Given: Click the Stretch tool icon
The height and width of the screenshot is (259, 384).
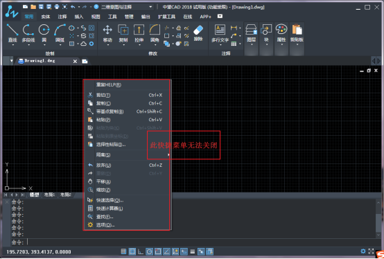Looking at the screenshot, I should pos(139,30).
